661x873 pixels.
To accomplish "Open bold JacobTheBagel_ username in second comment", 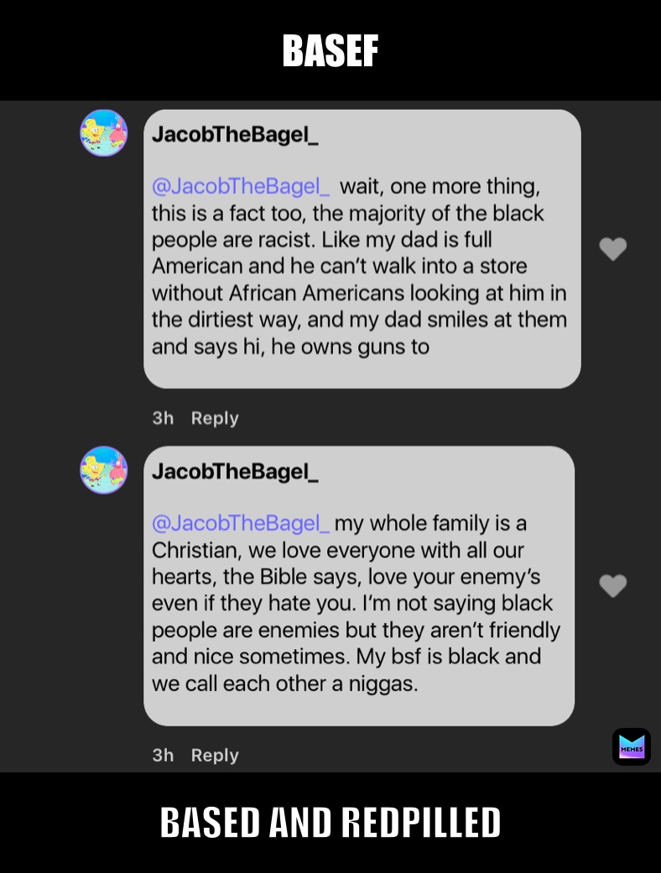I will (x=235, y=471).
